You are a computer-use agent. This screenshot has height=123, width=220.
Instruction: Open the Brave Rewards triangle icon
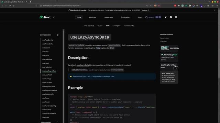pos(159,5)
